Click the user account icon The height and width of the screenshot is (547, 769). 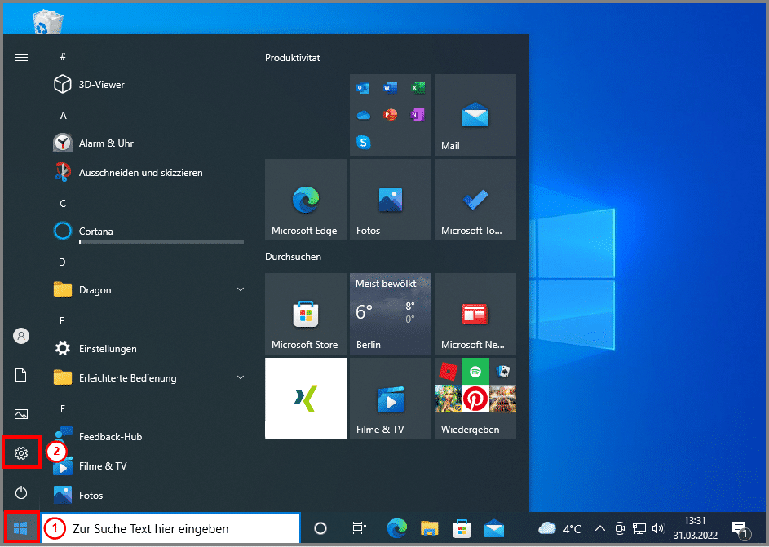[x=21, y=336]
